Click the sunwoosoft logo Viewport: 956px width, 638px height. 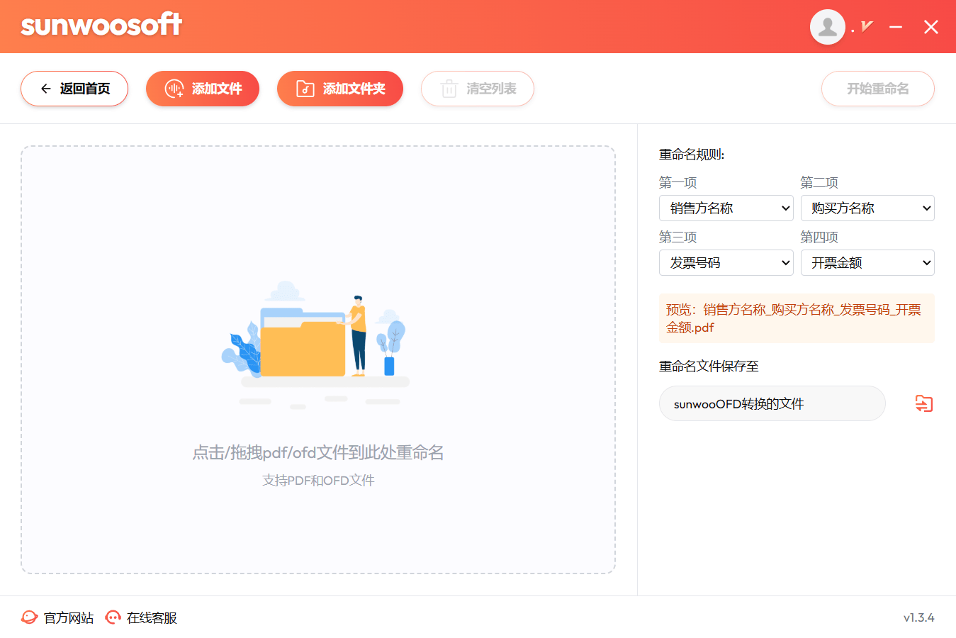(101, 26)
